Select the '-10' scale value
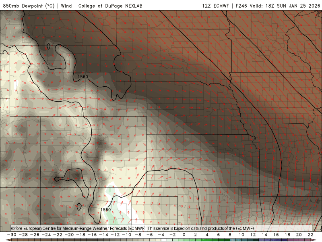Image resolution: width=322 pixels, height=242 pixels. (126, 235)
